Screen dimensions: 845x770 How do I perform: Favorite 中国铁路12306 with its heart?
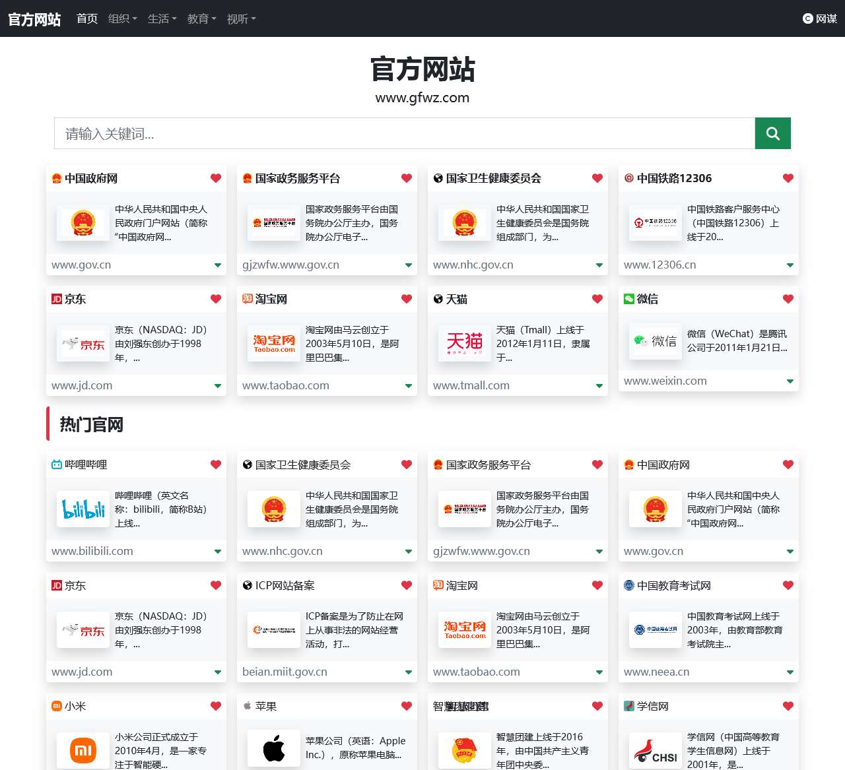(x=788, y=178)
